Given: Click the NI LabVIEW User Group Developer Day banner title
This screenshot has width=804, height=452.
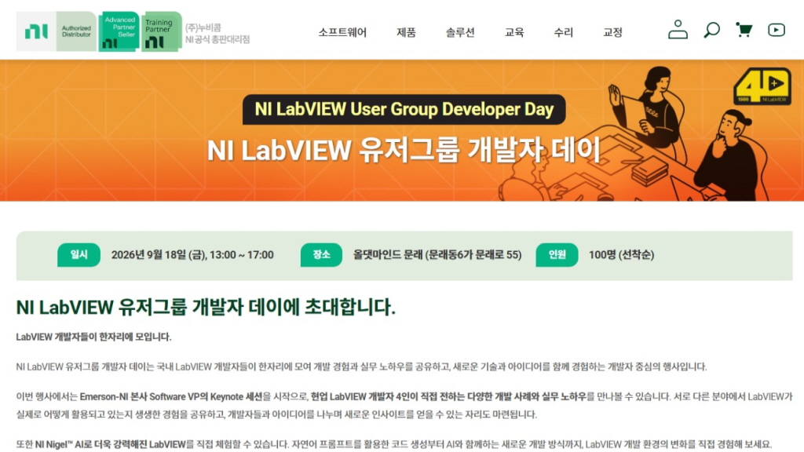Looking at the screenshot, I should pos(404,109).
